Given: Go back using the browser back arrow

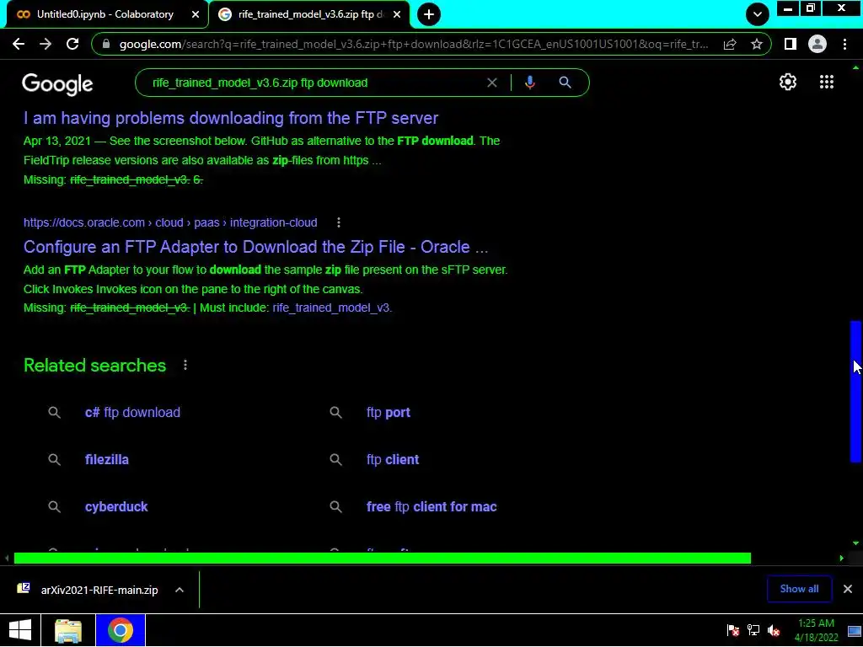Looking at the screenshot, I should point(19,44).
